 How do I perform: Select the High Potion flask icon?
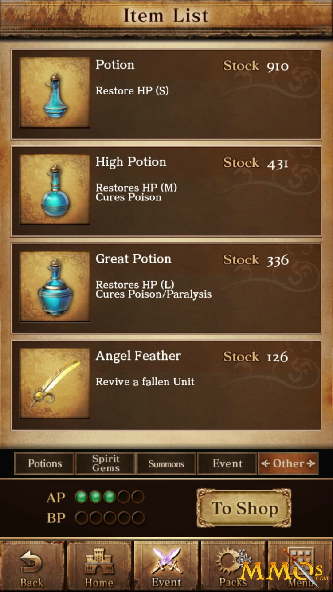(55, 190)
